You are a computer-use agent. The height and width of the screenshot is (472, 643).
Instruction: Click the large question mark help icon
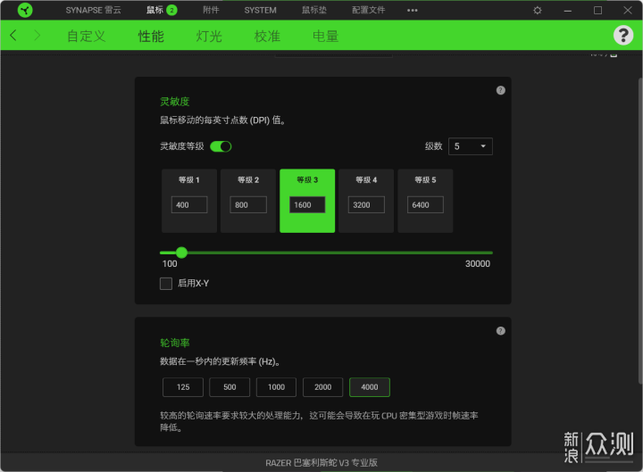[x=623, y=35]
